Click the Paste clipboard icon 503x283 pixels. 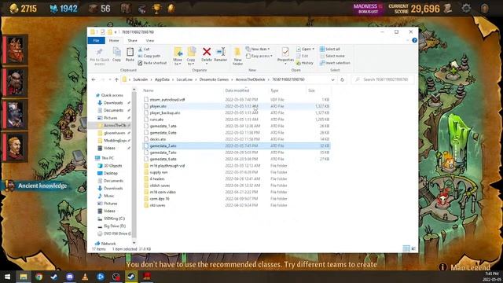pyautogui.click(x=130, y=52)
